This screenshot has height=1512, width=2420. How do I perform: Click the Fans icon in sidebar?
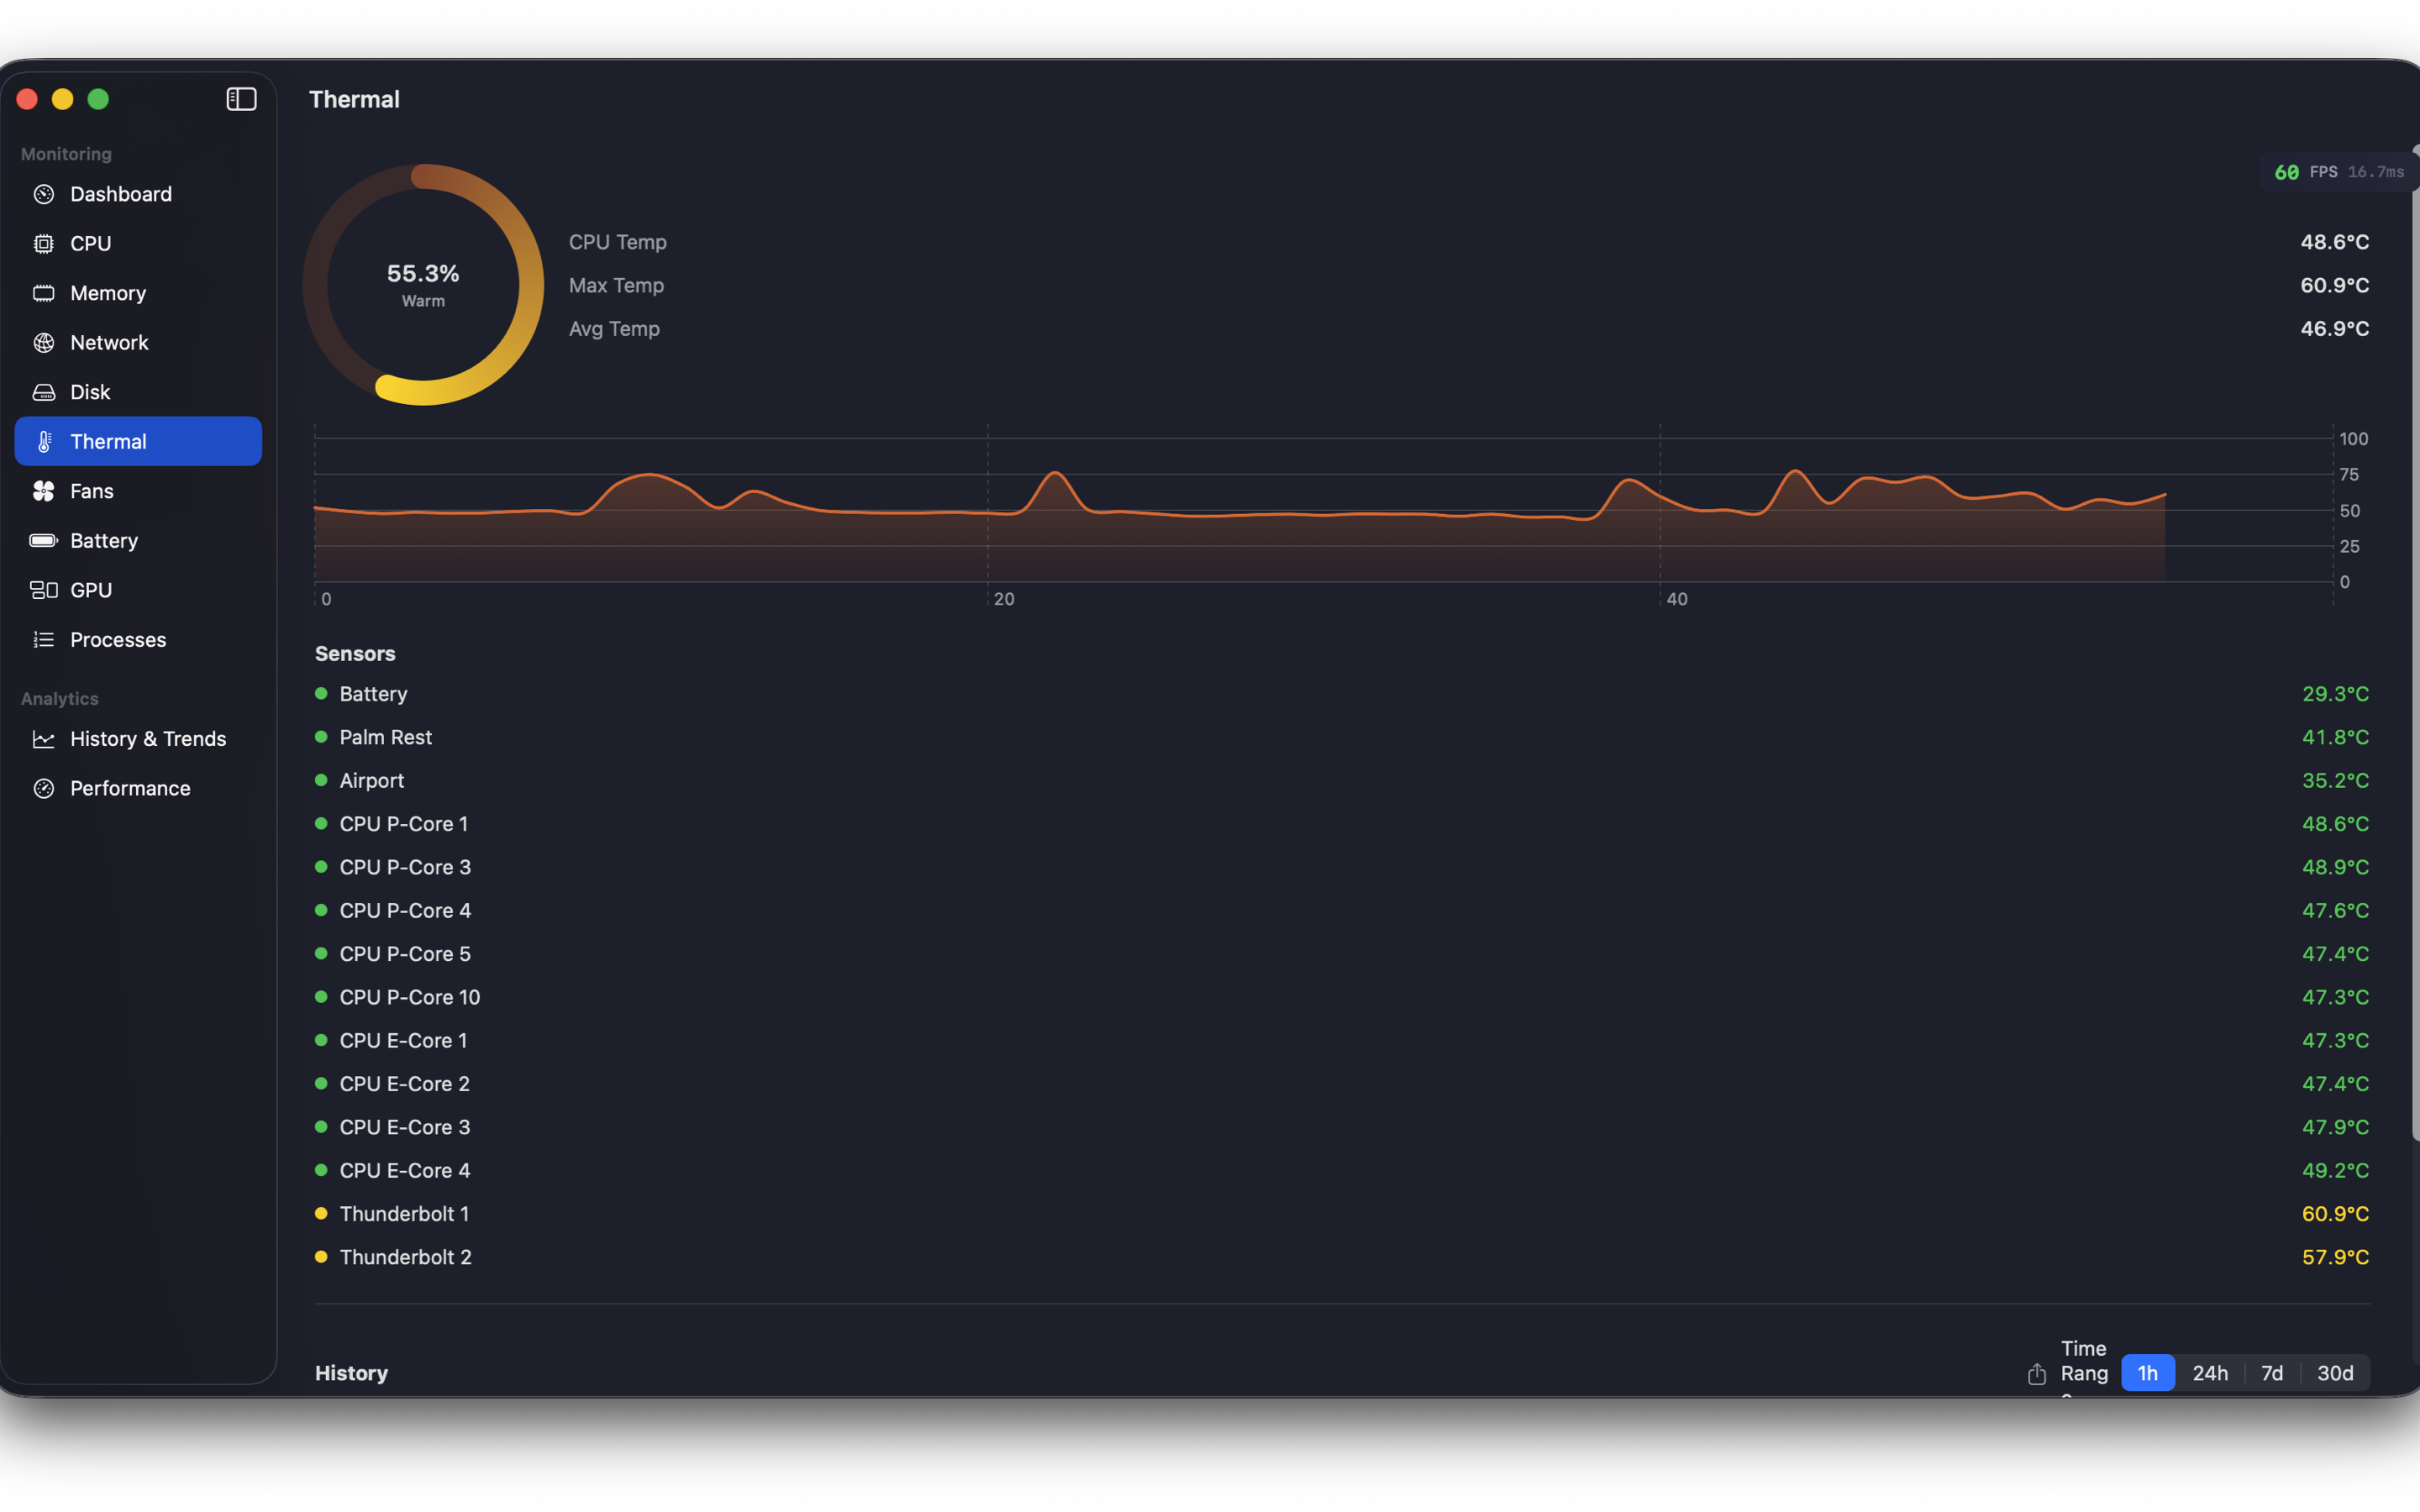pos(44,491)
